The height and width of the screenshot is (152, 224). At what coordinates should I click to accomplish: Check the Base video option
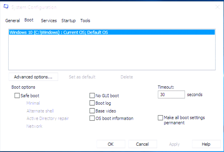coord(92,111)
